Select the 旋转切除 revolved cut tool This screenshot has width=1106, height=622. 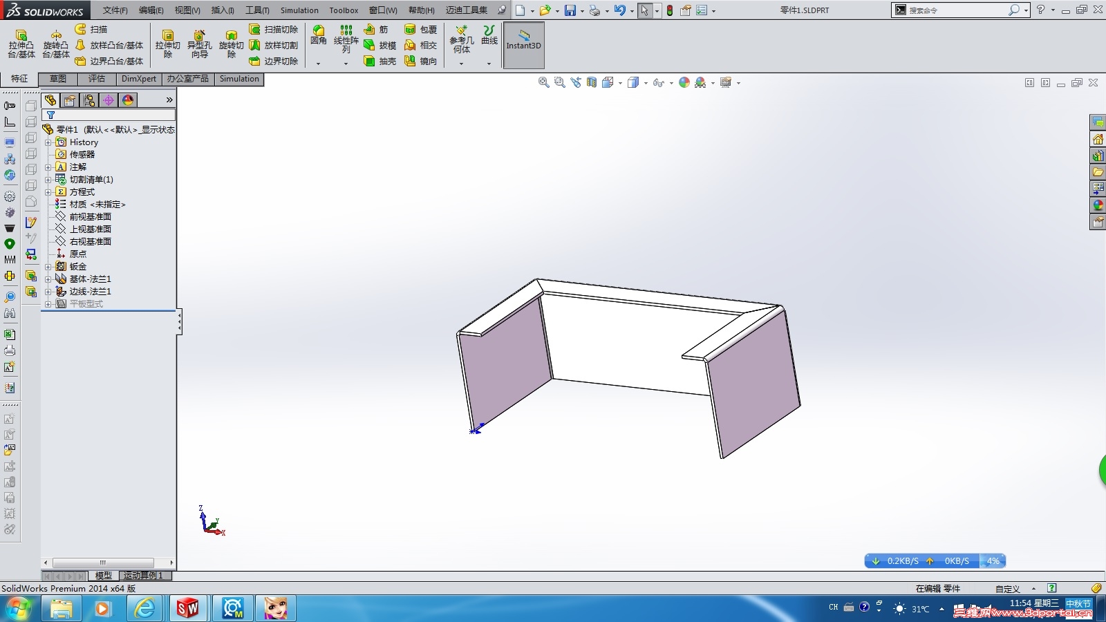pyautogui.click(x=231, y=44)
